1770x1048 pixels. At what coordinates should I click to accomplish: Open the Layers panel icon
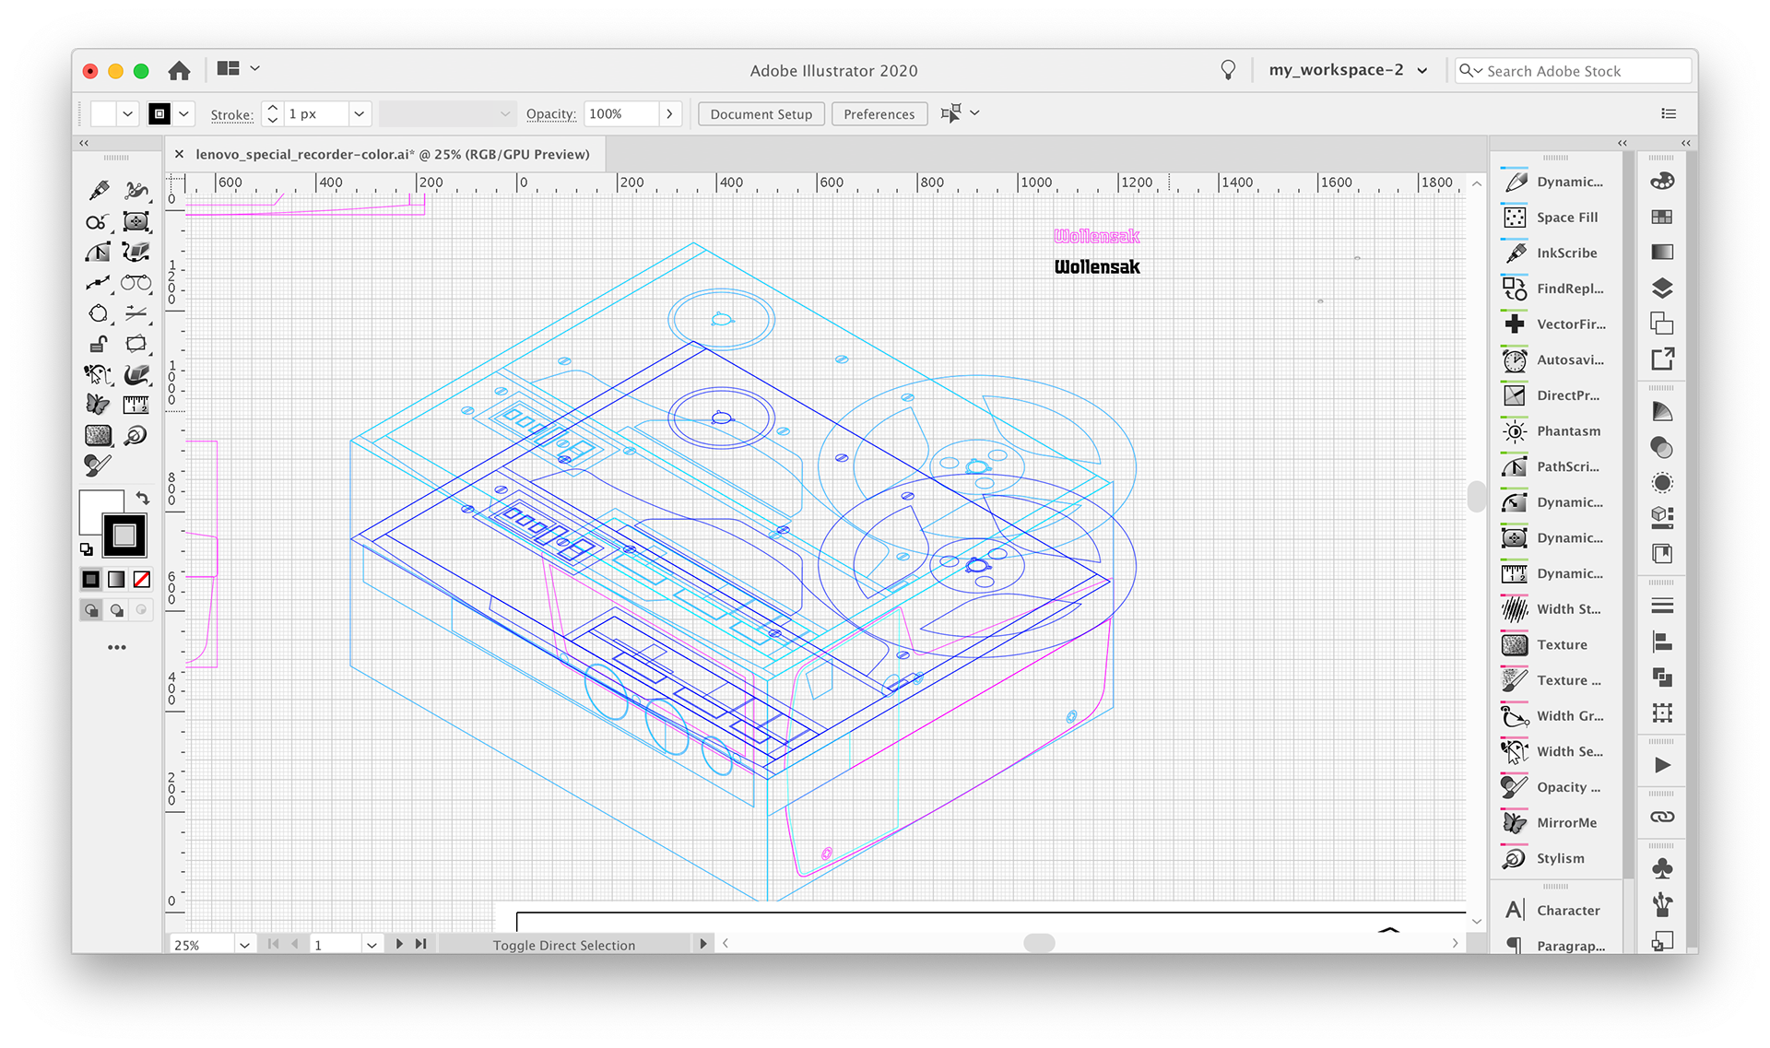[1661, 288]
